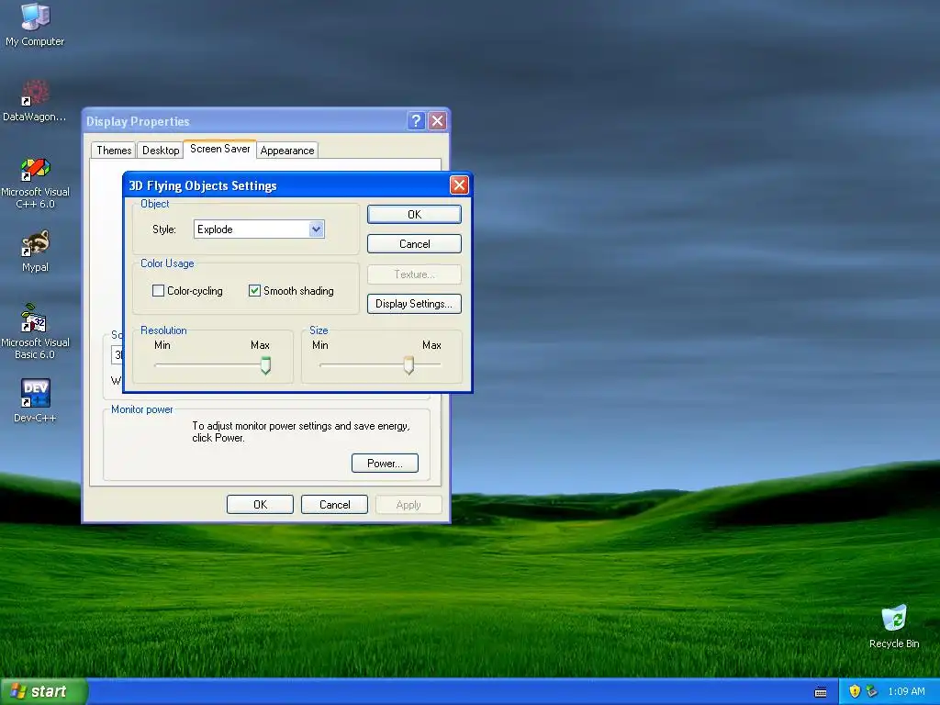Click OK in 3D Flying Objects Settings
This screenshot has height=705, width=940.
[x=414, y=215]
